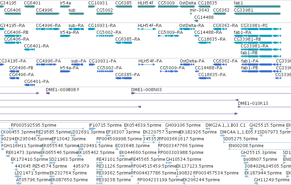Click the CG6362-RA transcript label
The height and width of the screenshot is (185, 291).
click(225, 26)
